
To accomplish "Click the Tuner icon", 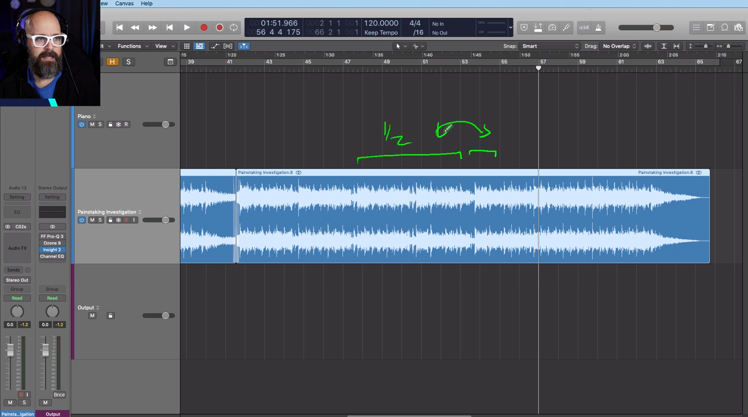I will click(x=566, y=28).
